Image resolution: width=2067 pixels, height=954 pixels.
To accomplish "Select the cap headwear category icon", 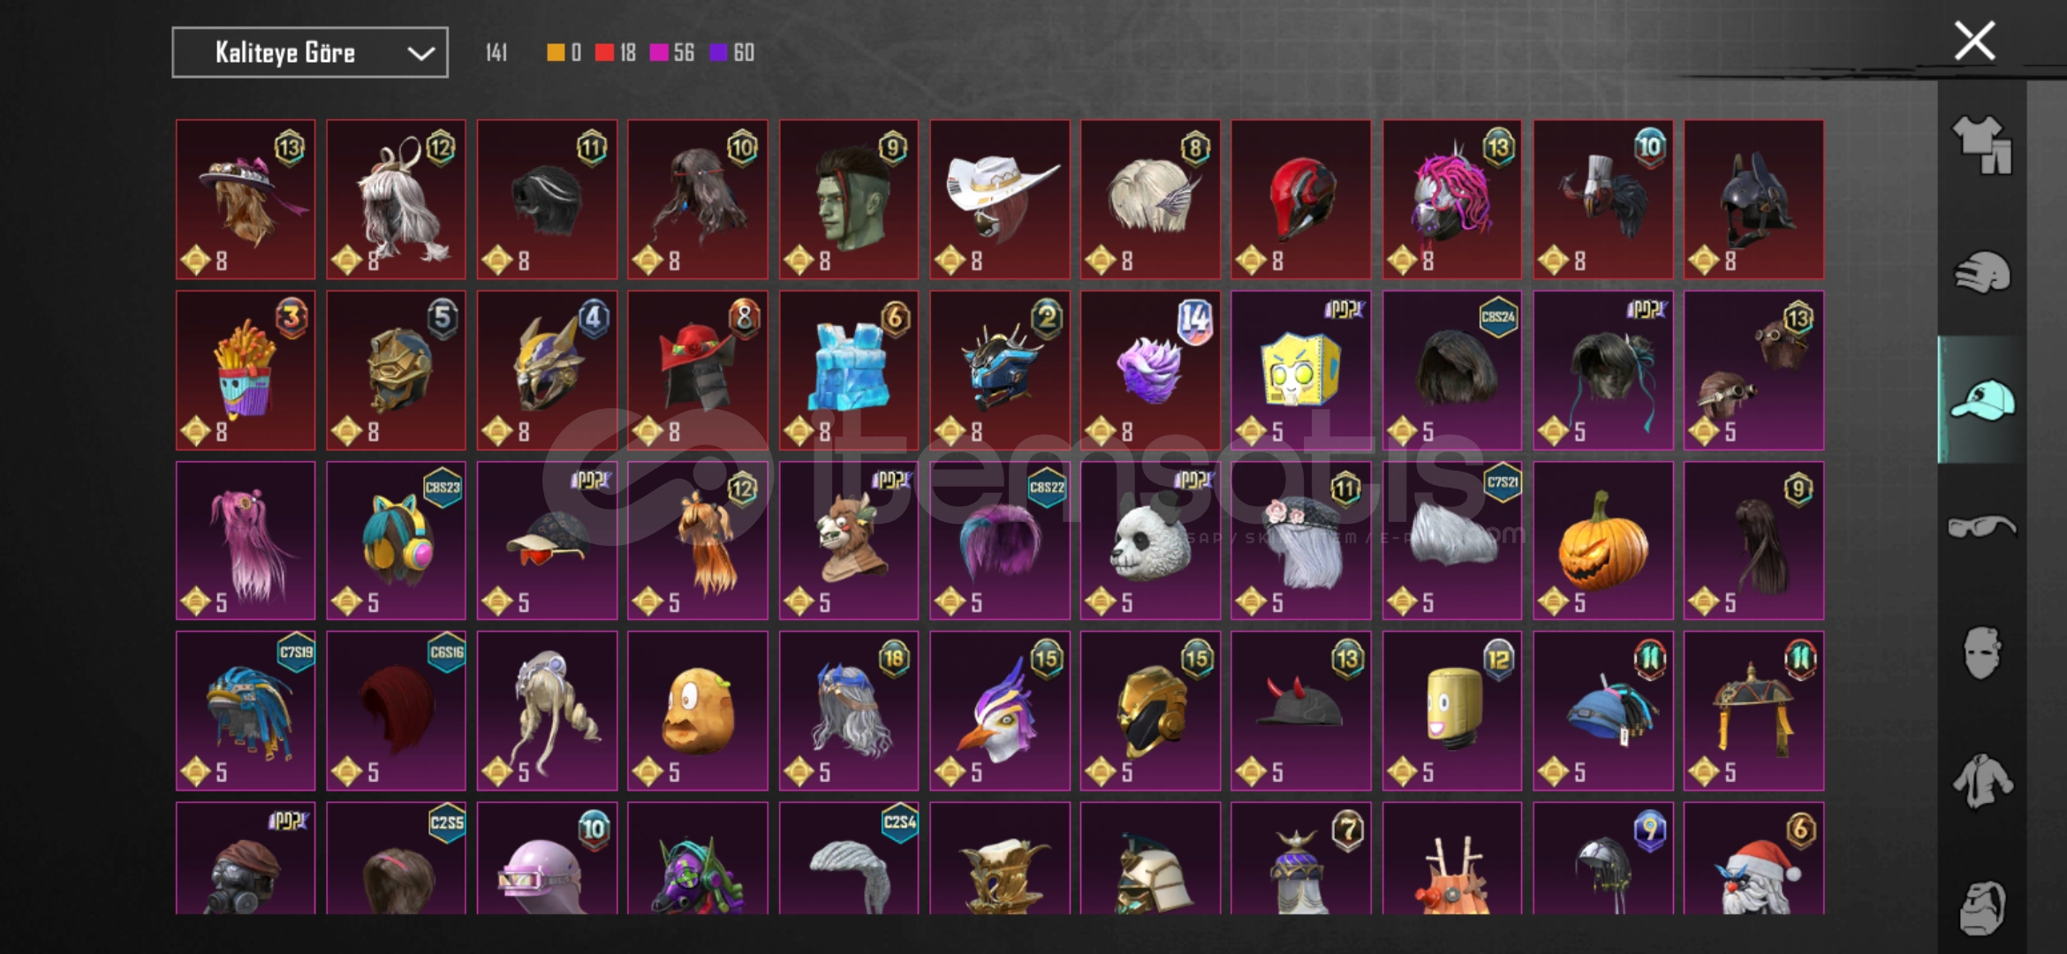I will [1981, 399].
